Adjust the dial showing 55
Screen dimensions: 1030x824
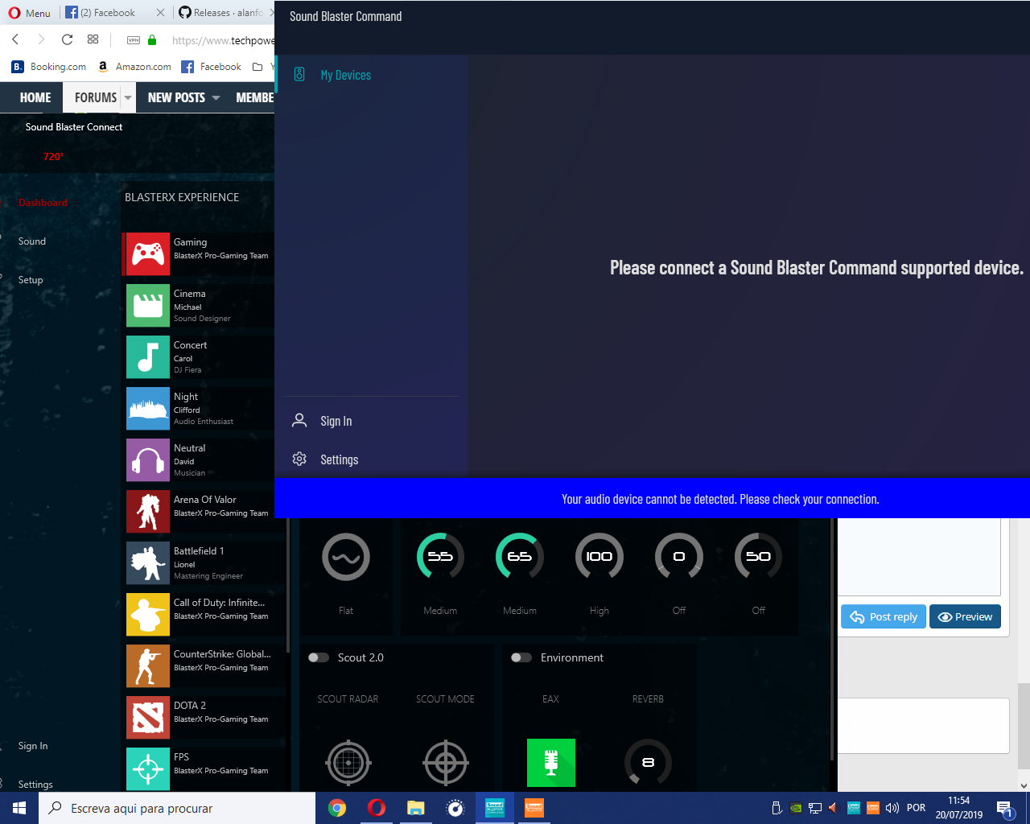point(440,557)
